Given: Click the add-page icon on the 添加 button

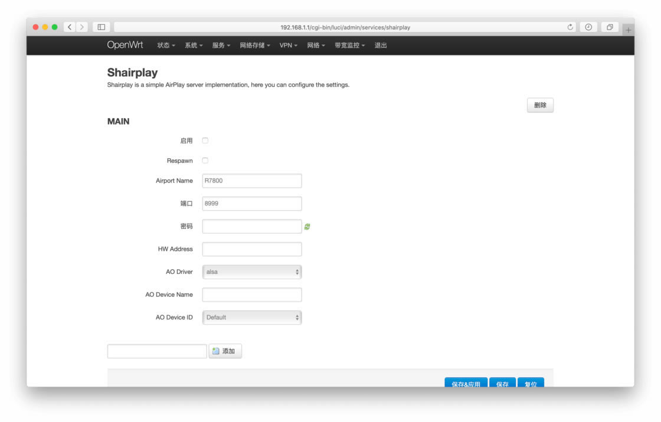Looking at the screenshot, I should [x=215, y=351].
